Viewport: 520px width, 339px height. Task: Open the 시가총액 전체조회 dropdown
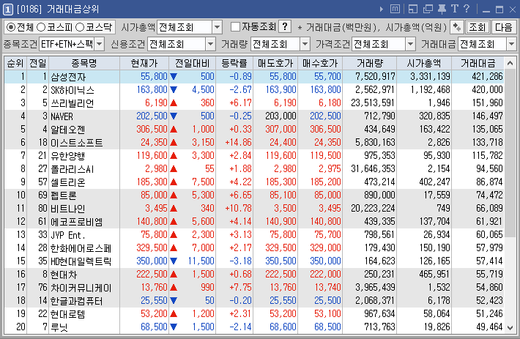tap(218, 27)
